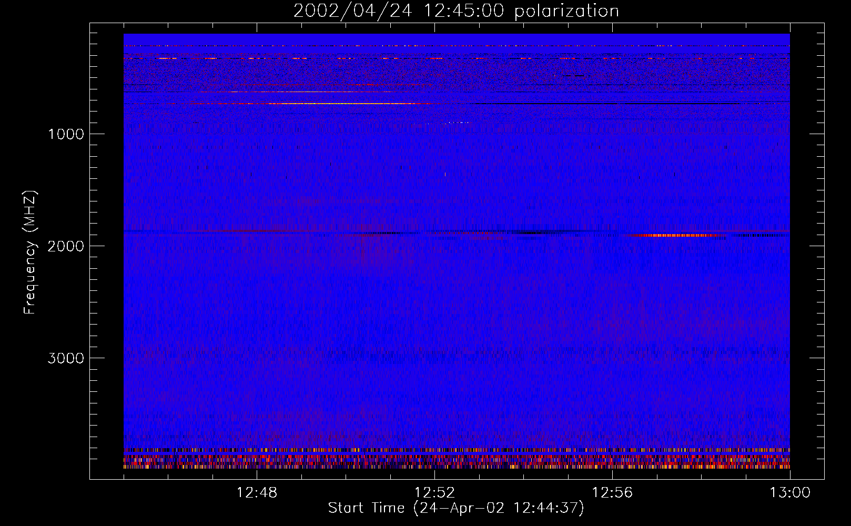
Task: Click the "1000" frequency tick label
Action: point(66,134)
